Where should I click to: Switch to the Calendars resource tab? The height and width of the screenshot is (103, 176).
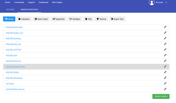24,19
